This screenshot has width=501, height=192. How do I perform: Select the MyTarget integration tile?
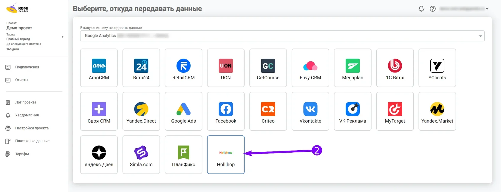tap(395, 111)
